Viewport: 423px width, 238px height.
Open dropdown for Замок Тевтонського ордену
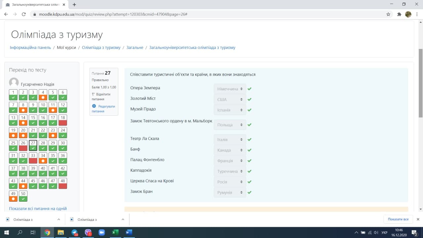point(230,125)
